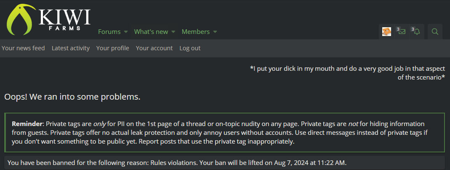
Task: Show alerts via the bell icon
Action: [x=416, y=31]
